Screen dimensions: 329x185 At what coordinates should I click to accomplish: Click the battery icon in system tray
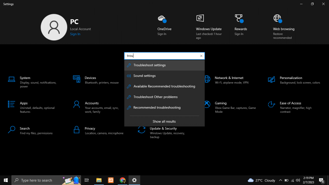286,181
